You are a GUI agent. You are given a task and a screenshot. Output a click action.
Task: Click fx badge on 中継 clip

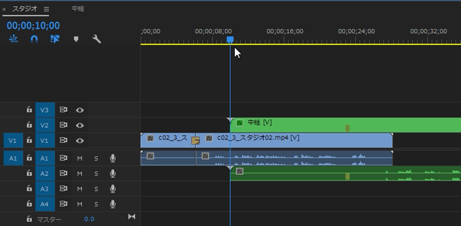240,123
